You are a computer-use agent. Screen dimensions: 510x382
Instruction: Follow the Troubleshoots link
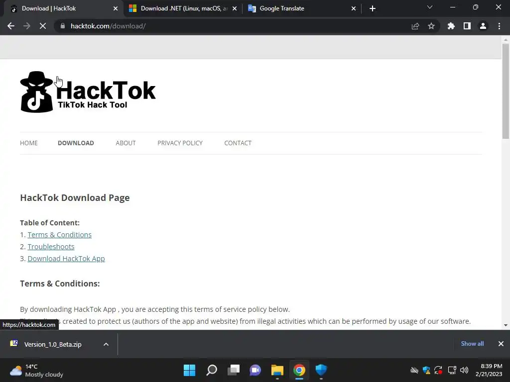pos(51,247)
